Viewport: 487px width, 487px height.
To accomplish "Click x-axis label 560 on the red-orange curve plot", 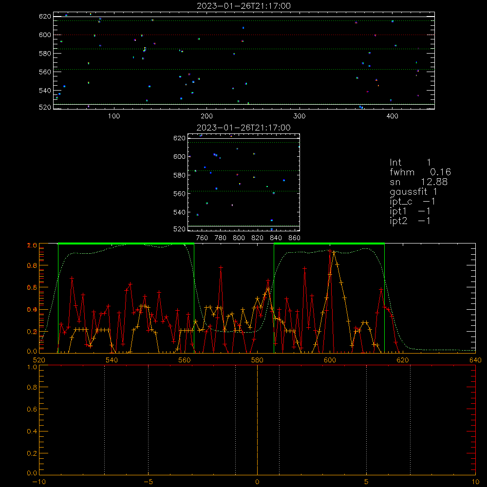I will [x=185, y=360].
